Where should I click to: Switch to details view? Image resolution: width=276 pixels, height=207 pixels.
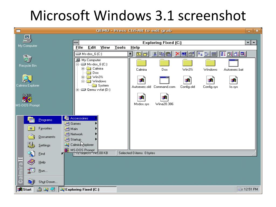click(214, 54)
